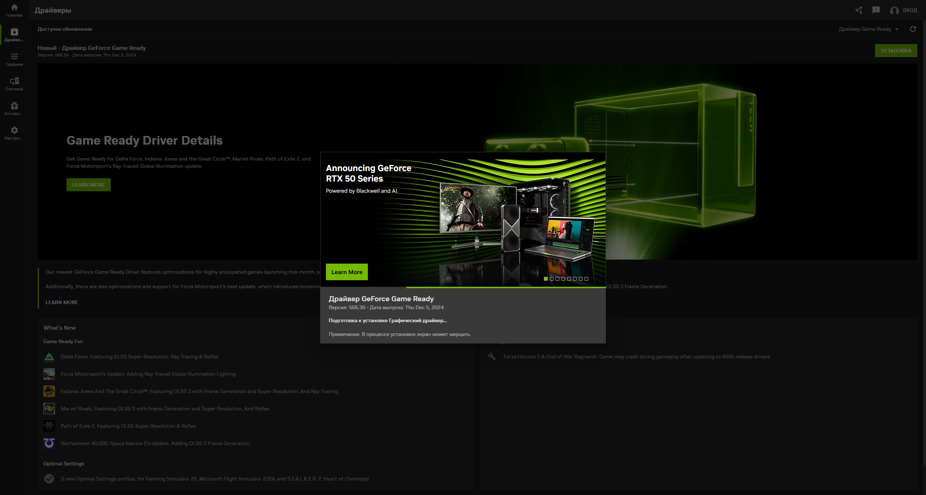Click the Warhammer 40,000 update entry text
Viewport: 926px width, 495px height.
(155, 443)
